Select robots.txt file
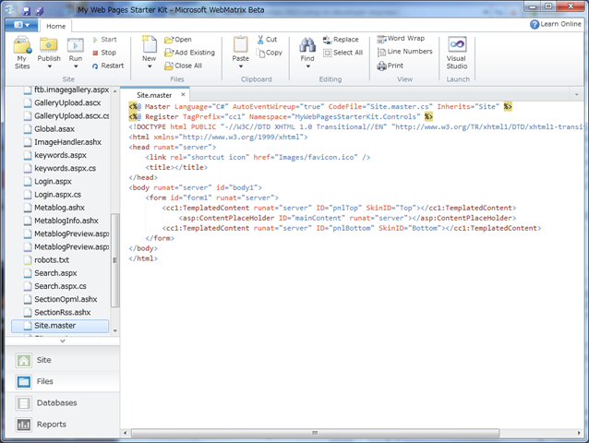589x443 pixels. pyautogui.click(x=46, y=260)
